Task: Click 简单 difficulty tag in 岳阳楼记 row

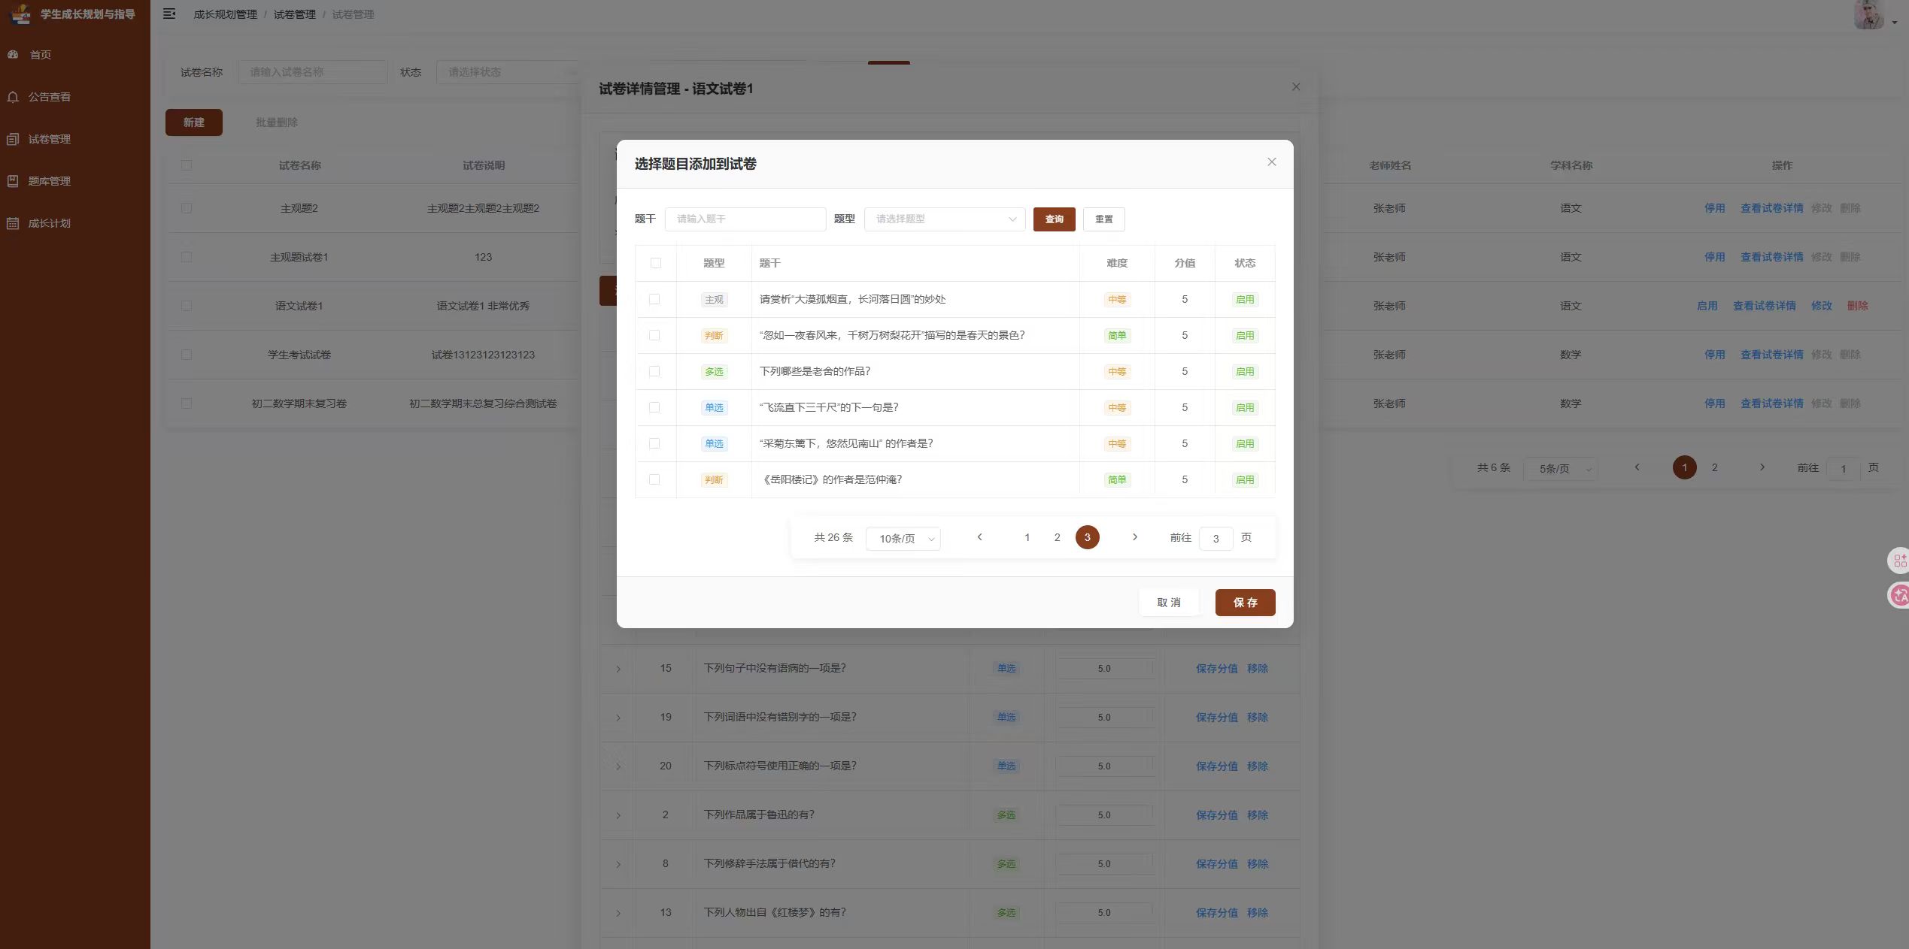Action: (x=1117, y=479)
